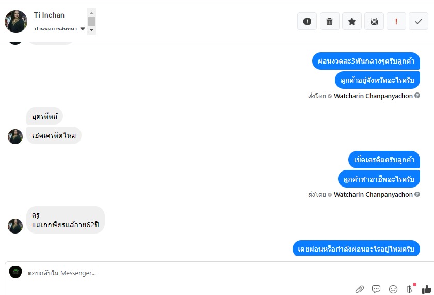434x295 pixels.
Task: Attach a file with the paperclip icon
Action: (360, 289)
